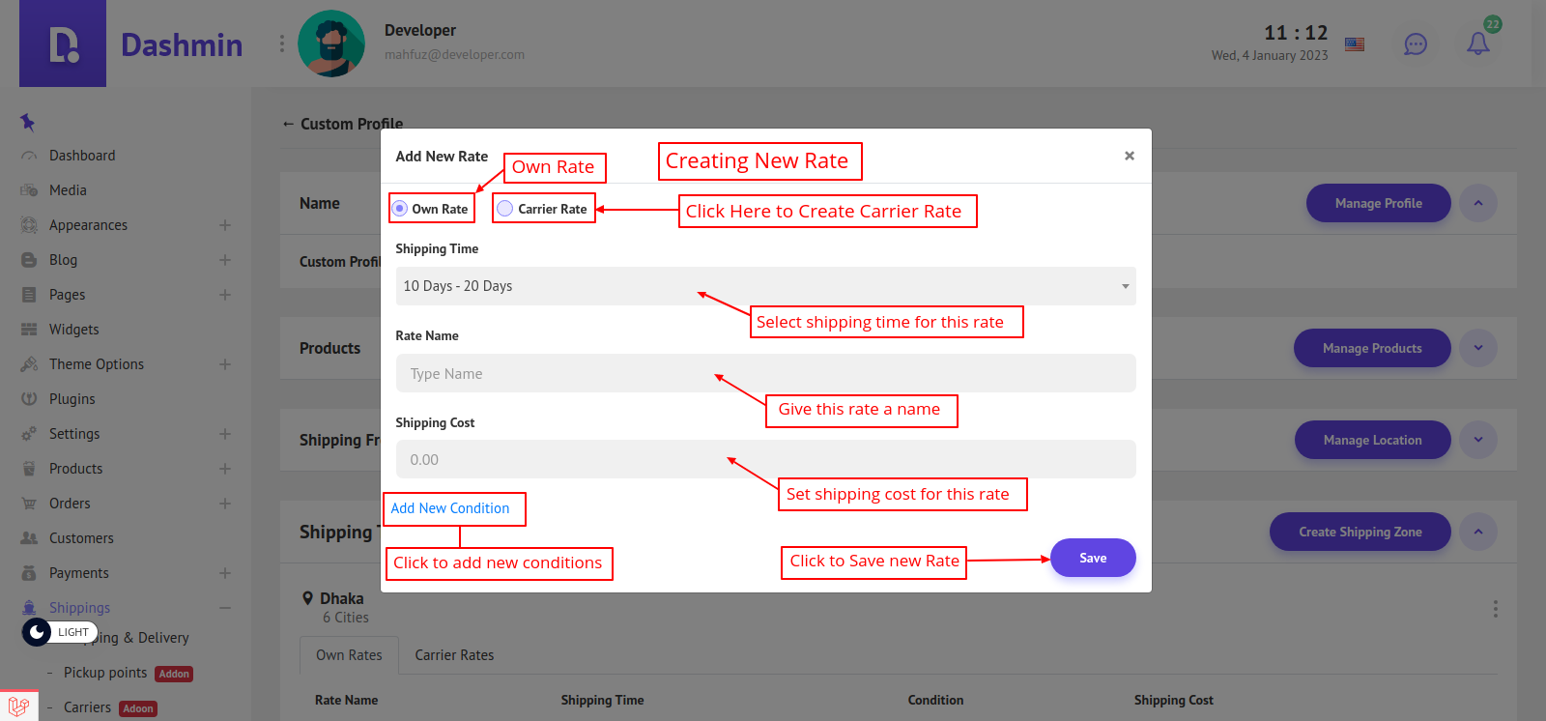Click the three-dot menu beside Dashmin title
This screenshot has width=1546, height=721.
281,43
